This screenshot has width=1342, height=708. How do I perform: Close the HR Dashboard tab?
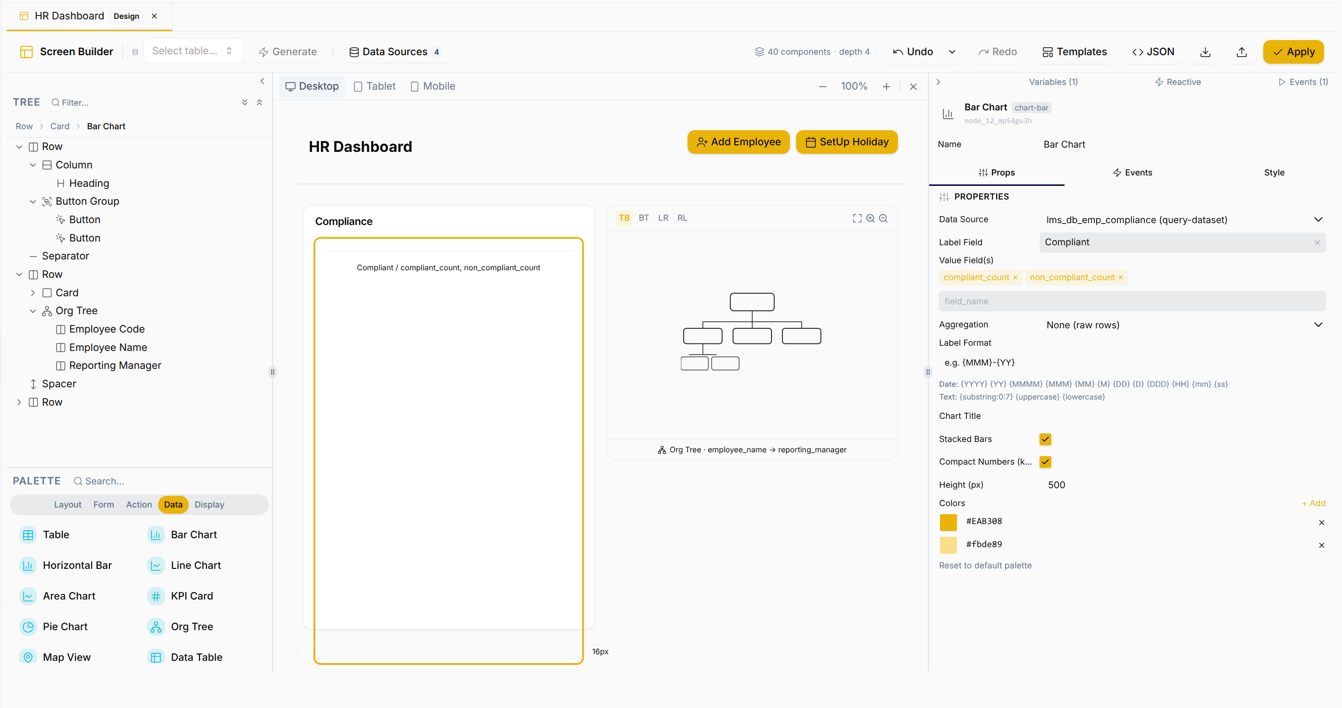[154, 16]
